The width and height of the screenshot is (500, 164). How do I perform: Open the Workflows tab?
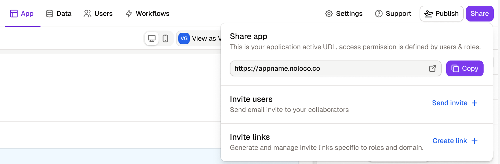pos(147,14)
